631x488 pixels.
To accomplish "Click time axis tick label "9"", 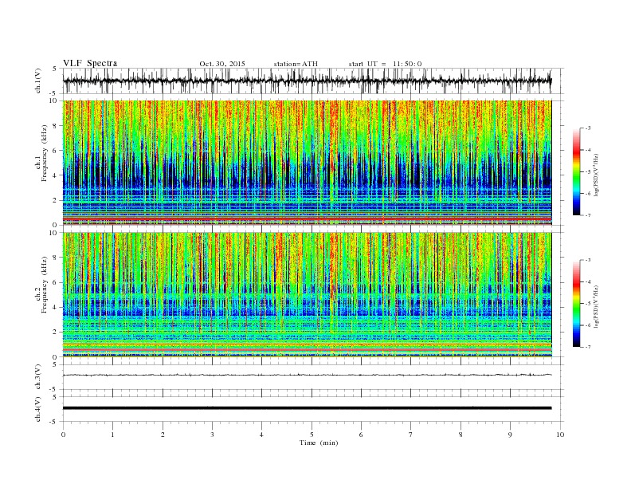I will 510,435.
